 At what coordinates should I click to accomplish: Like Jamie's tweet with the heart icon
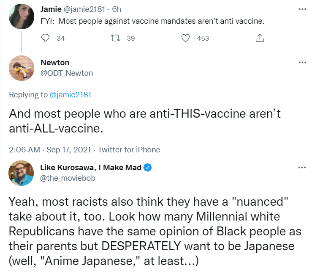click(185, 38)
